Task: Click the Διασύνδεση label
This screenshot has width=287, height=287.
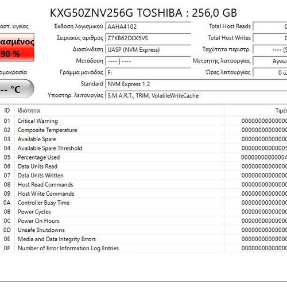Action: [x=88, y=49]
